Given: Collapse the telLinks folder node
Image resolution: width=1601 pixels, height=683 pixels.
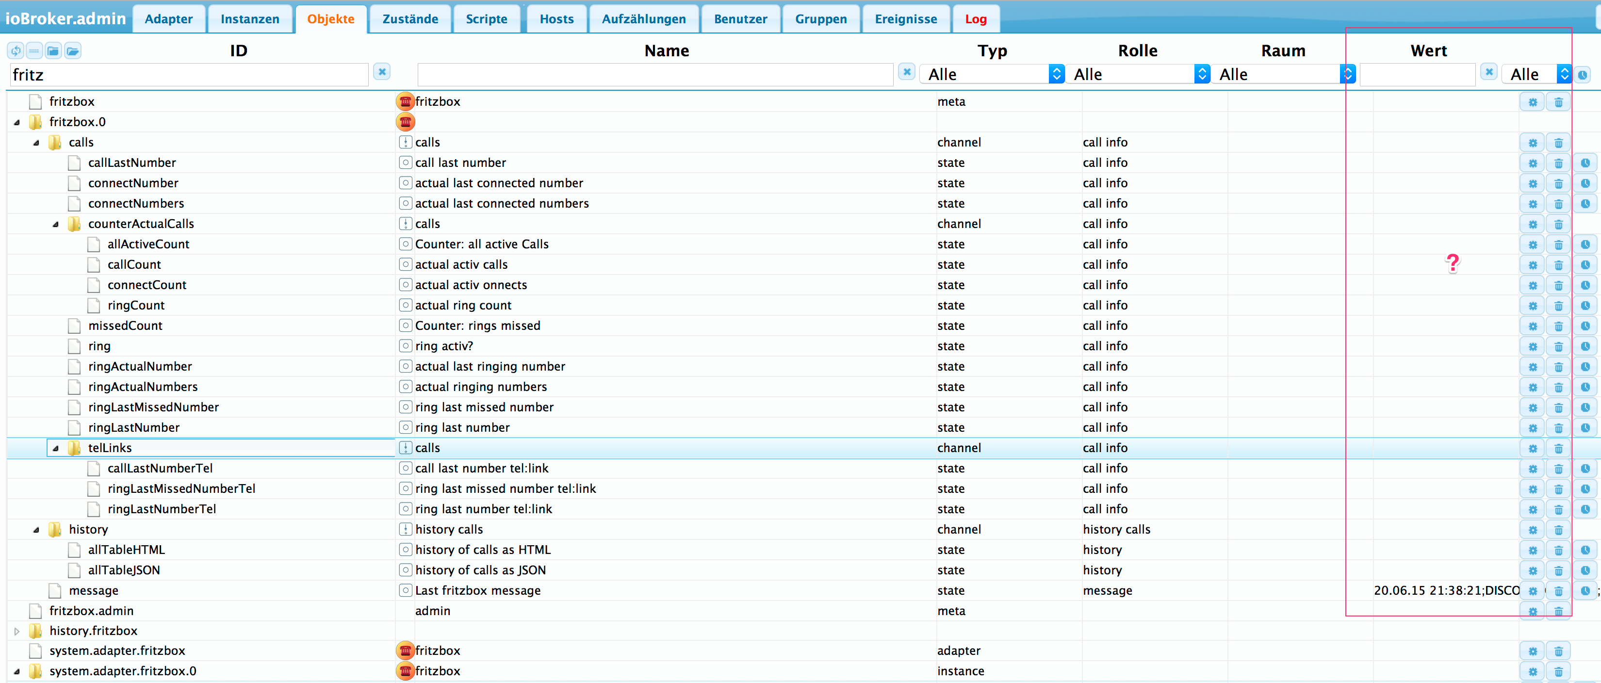Looking at the screenshot, I should (55, 448).
